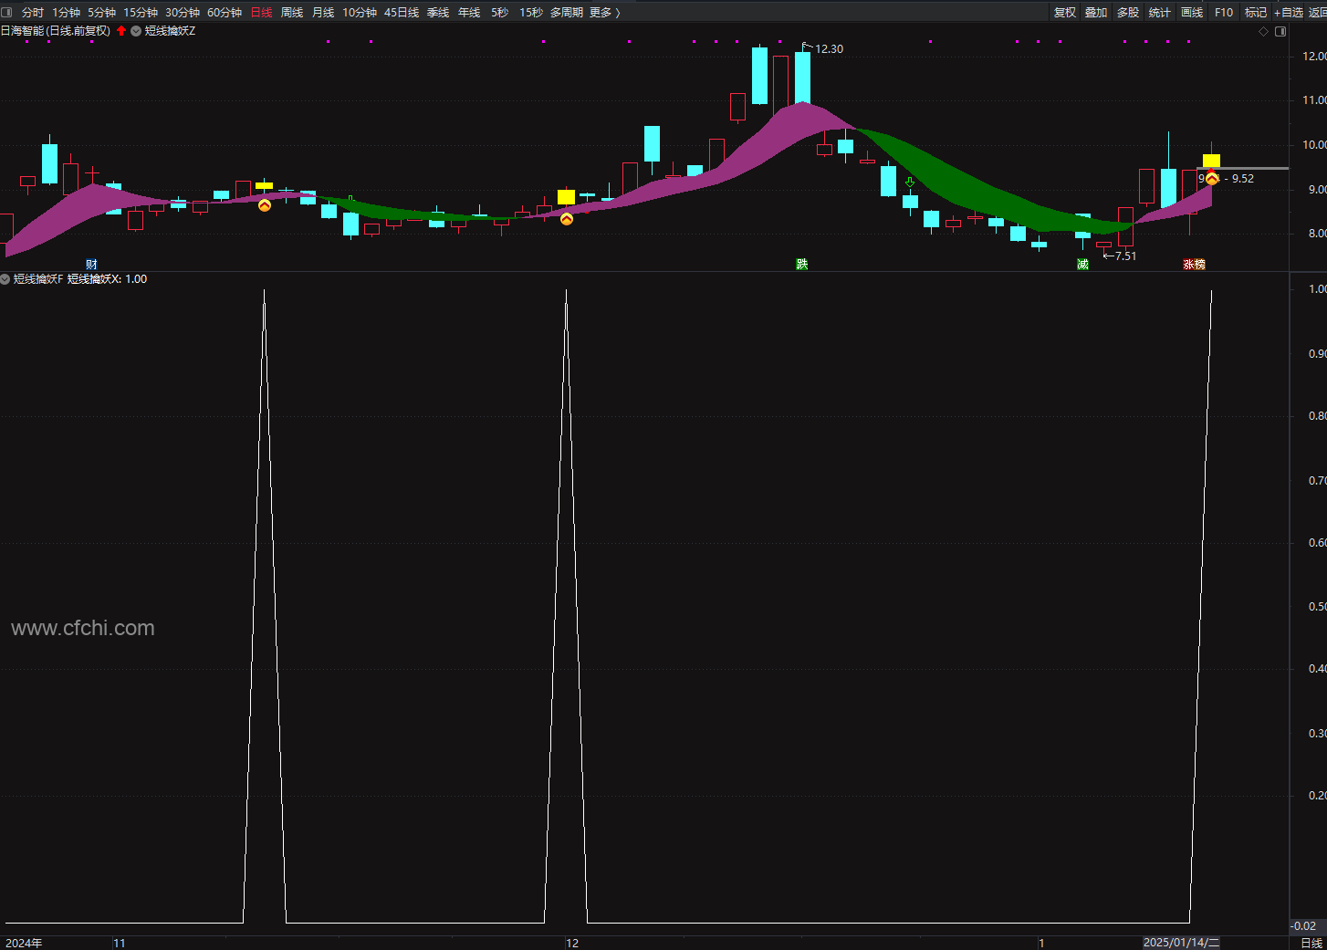This screenshot has height=950, width=1327.
Task: Click the panel layout icon before 分时
Action: pyautogui.click(x=6, y=12)
